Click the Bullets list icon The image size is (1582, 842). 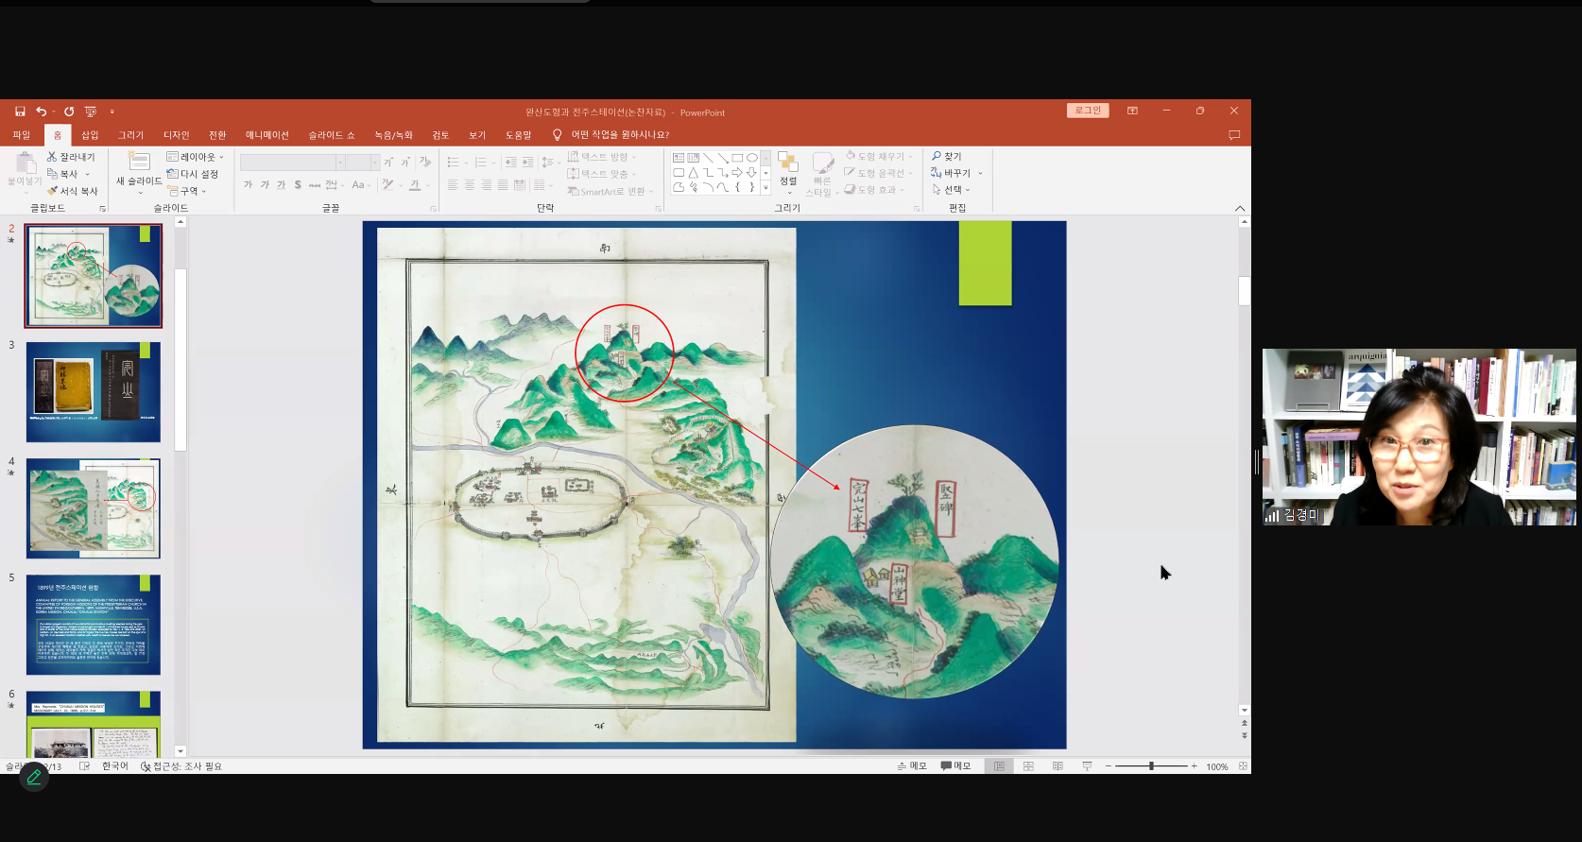[454, 163]
